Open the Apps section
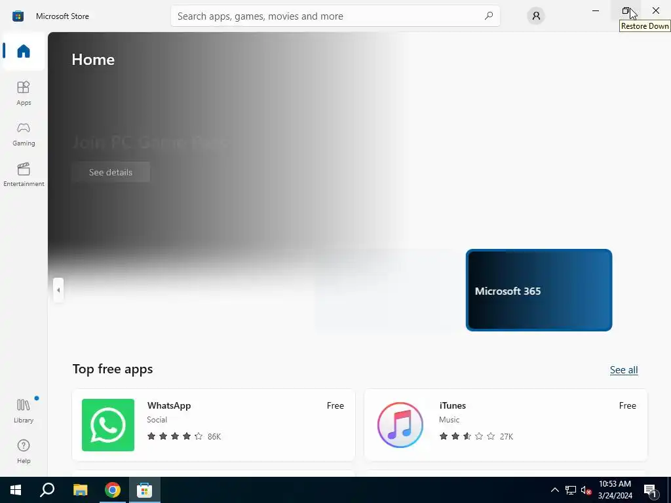 click(x=24, y=93)
